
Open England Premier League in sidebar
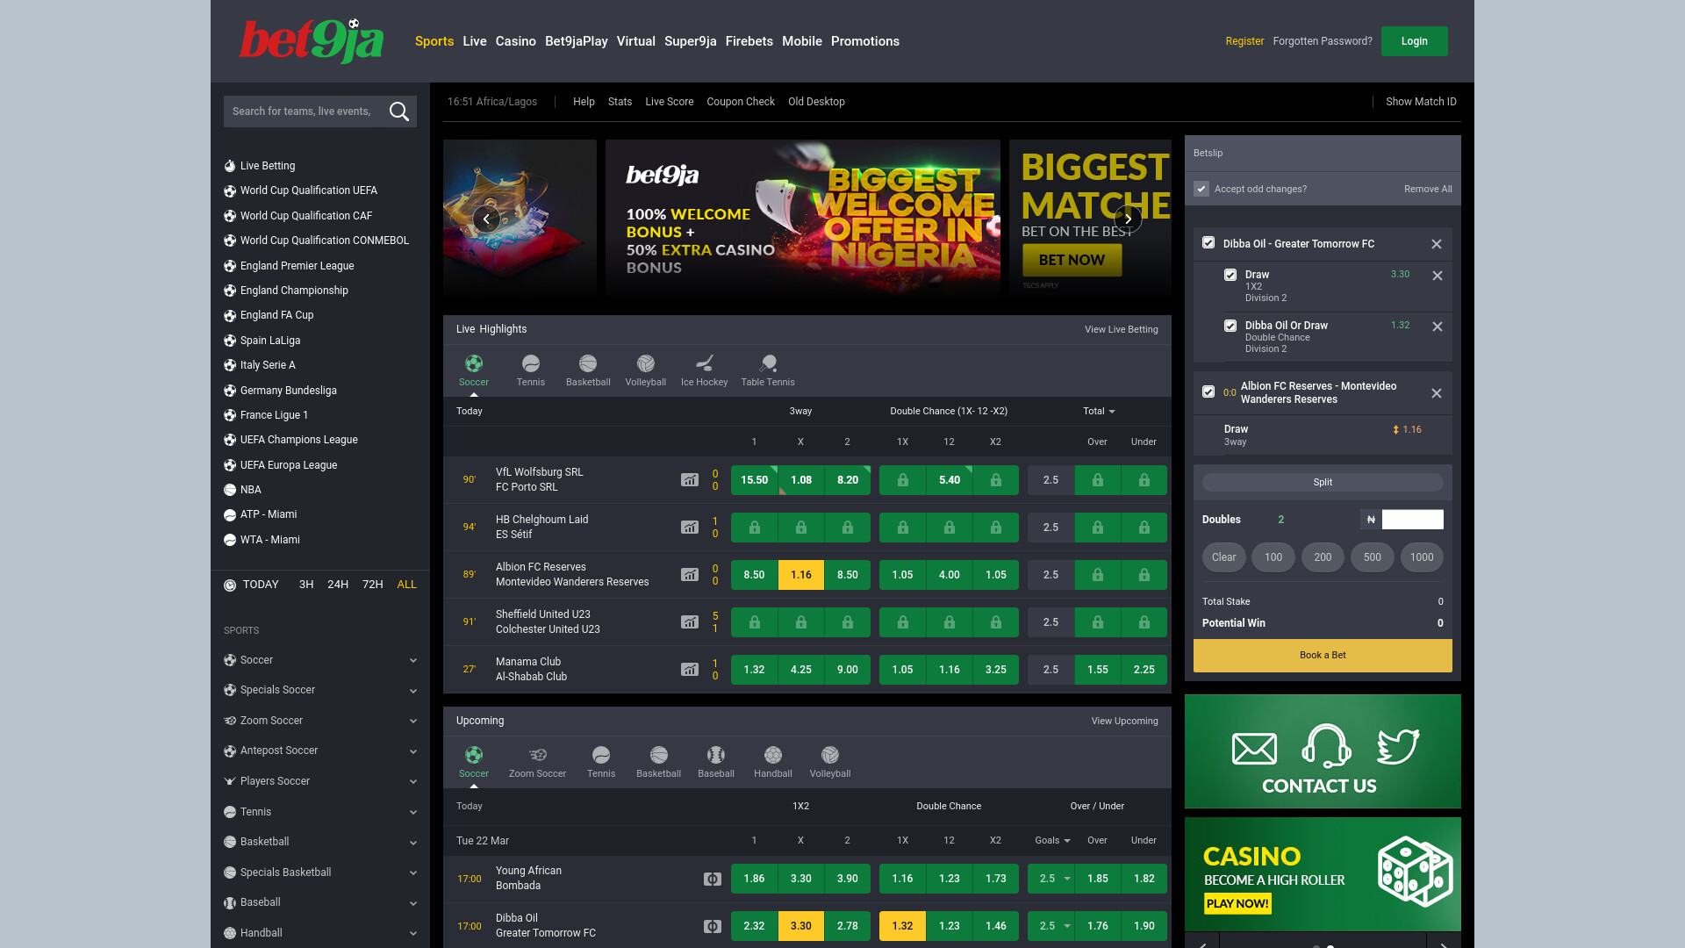point(298,266)
